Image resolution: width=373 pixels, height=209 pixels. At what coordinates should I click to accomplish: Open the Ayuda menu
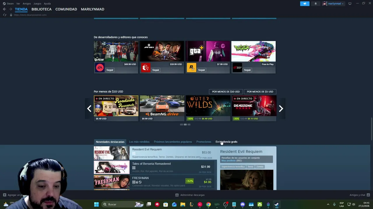[x=47, y=3]
